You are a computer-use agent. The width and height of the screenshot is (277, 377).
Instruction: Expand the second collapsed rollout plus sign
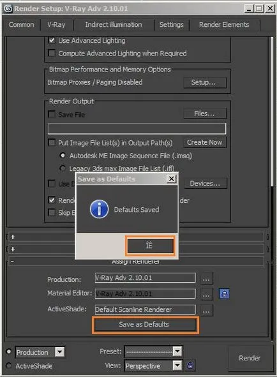pos(13,249)
